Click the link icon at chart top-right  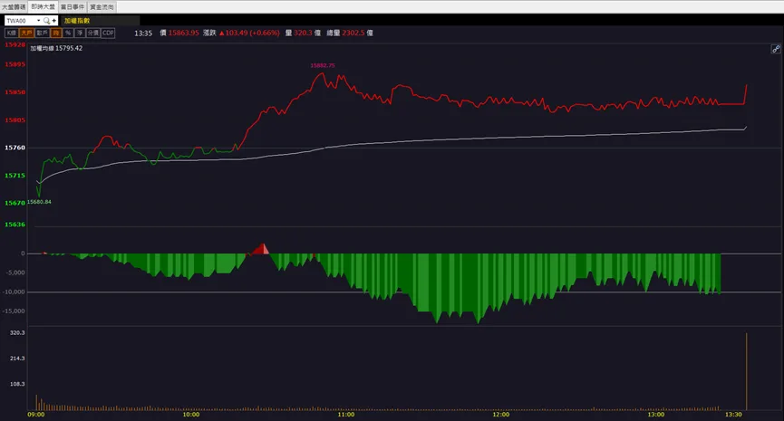[776, 49]
